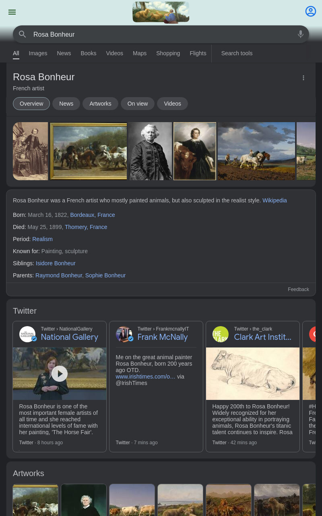
Task: Open the account profile icon
Action: point(311,11)
